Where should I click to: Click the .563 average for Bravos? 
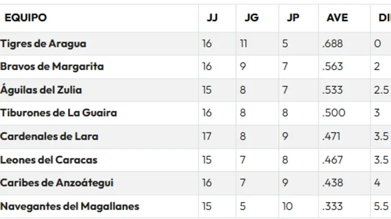point(332,66)
